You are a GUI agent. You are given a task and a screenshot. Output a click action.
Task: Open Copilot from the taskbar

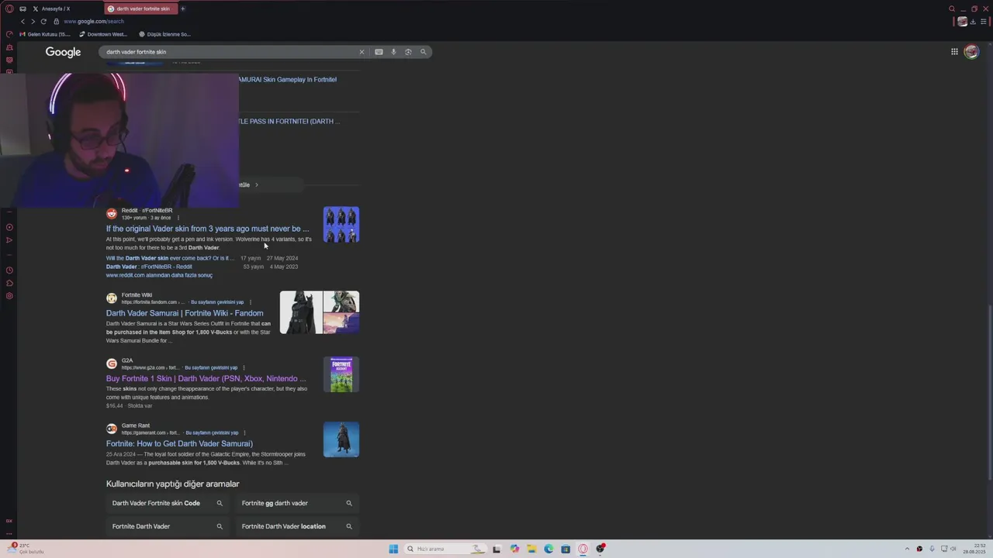click(514, 549)
